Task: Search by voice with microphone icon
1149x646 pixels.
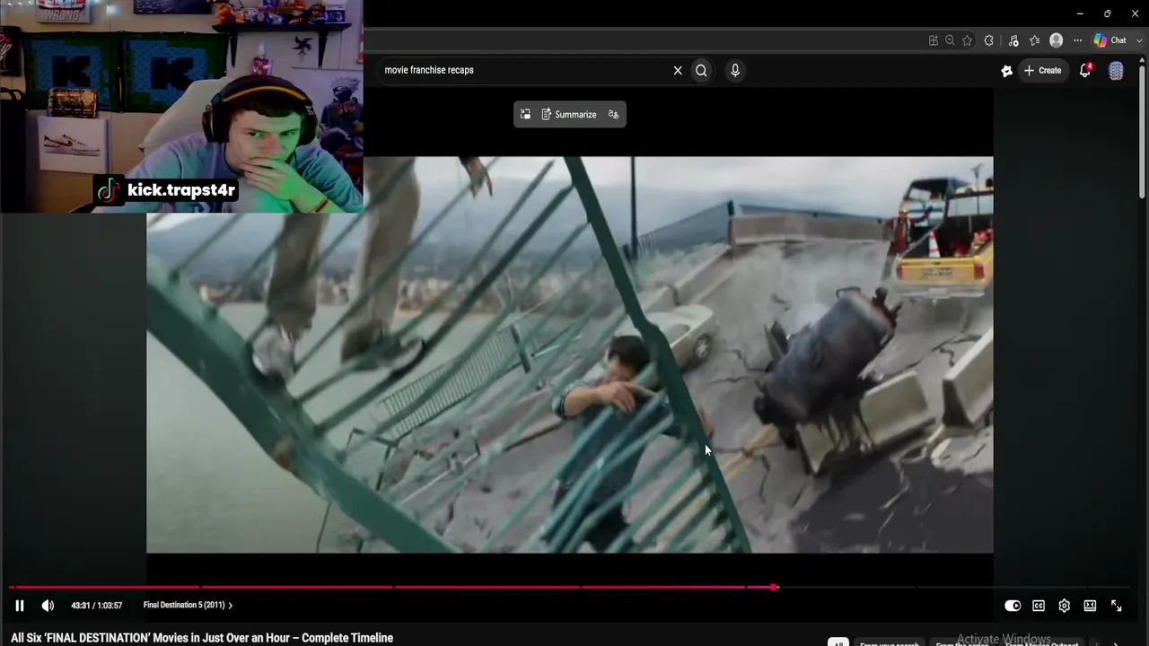Action: [735, 70]
